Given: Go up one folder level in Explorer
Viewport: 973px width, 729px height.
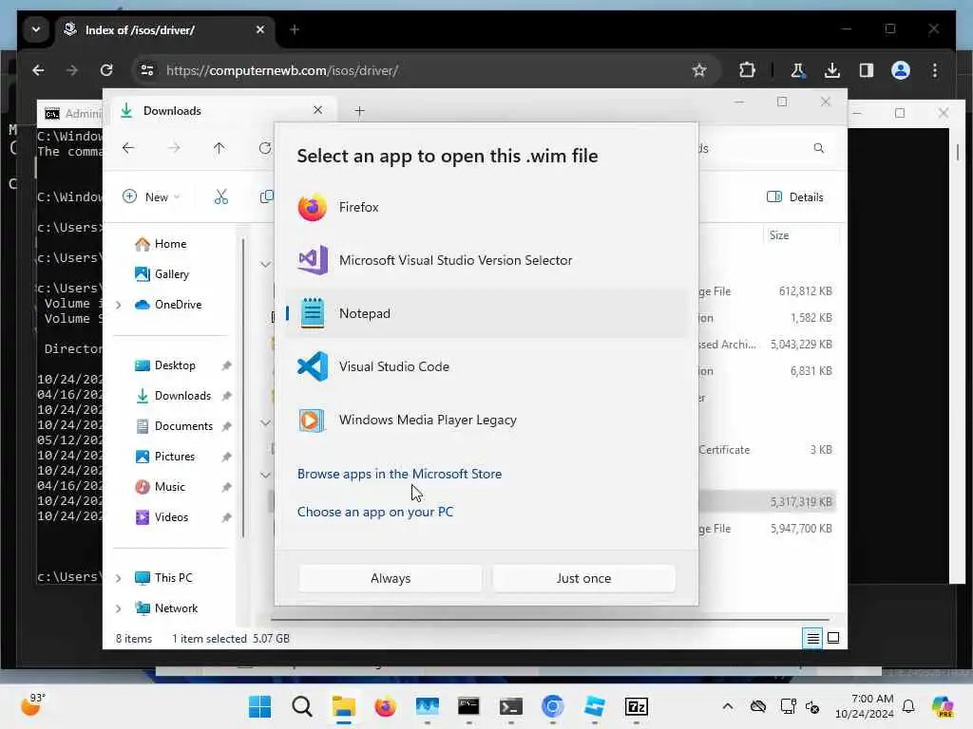Looking at the screenshot, I should [219, 148].
